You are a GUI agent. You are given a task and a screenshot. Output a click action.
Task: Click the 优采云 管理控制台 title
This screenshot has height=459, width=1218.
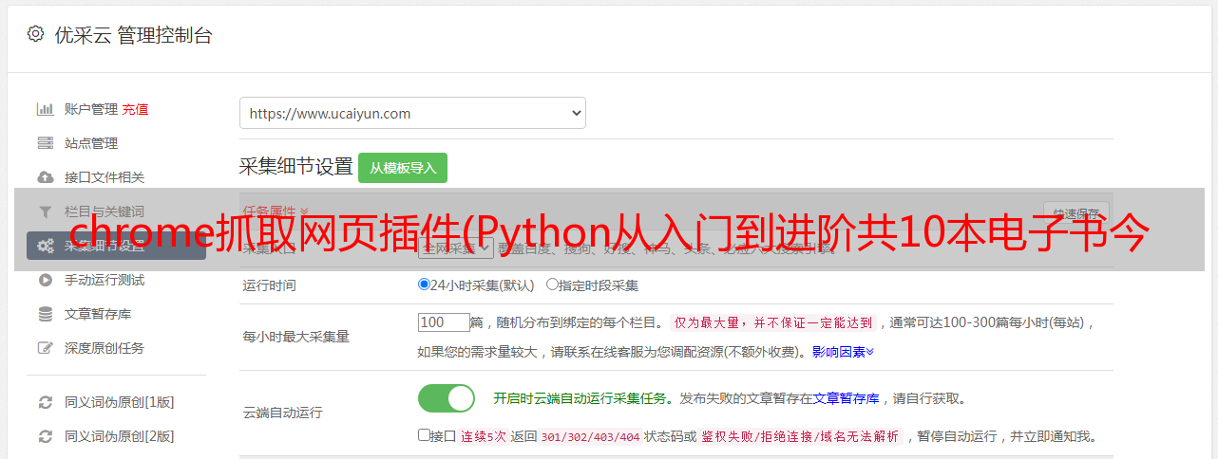coord(132,35)
